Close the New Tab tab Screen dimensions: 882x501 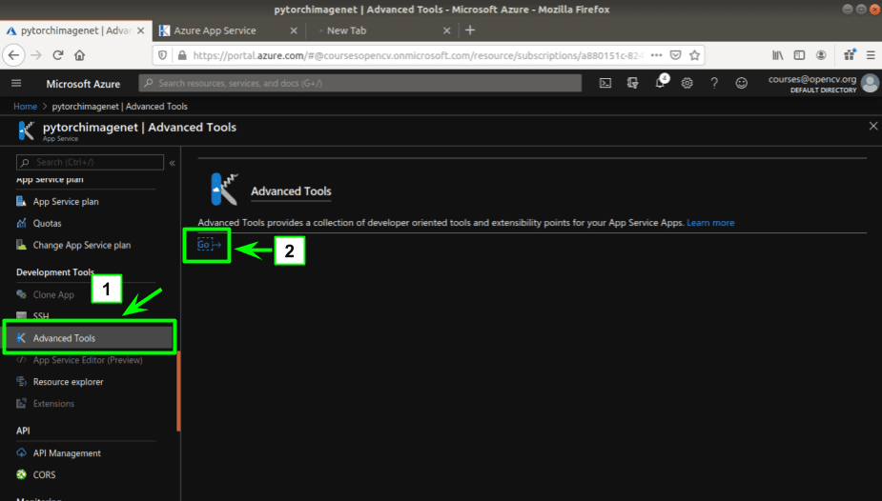coord(446,30)
